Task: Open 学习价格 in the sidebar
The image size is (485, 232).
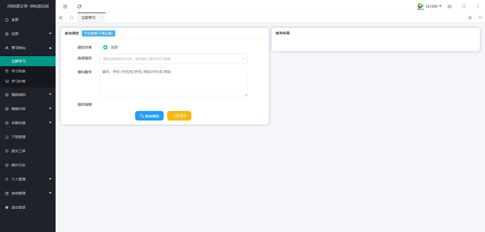Action: pyautogui.click(x=18, y=81)
